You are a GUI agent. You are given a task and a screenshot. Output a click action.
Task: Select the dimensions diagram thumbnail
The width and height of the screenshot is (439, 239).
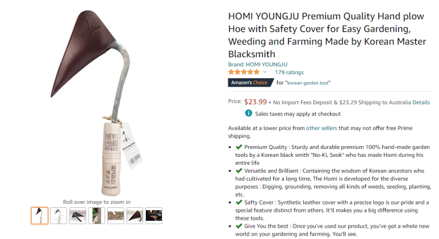click(x=58, y=215)
